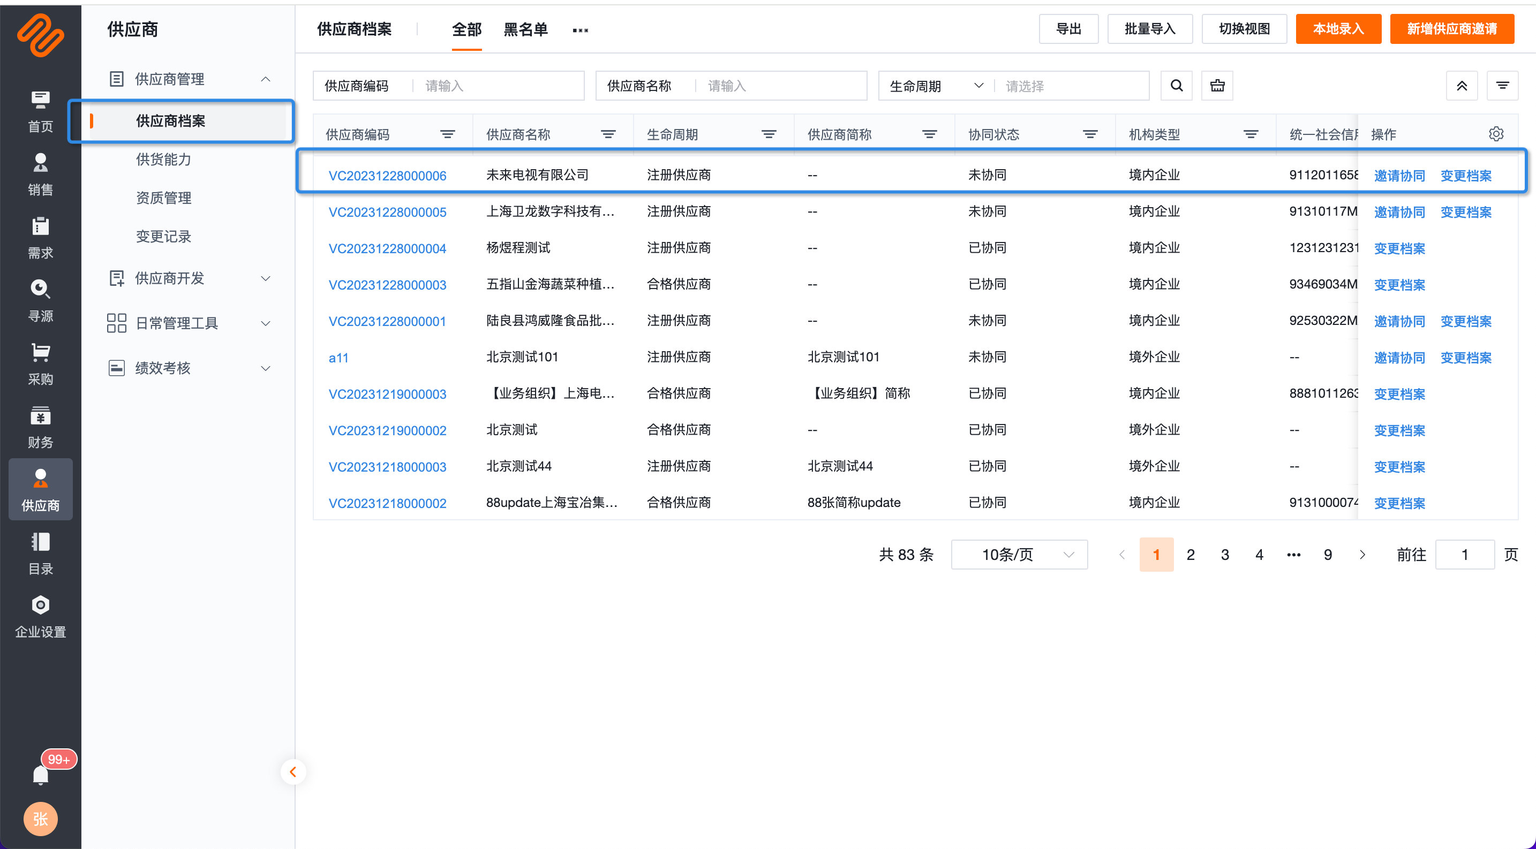Click the 切换视图 button

[x=1244, y=28]
